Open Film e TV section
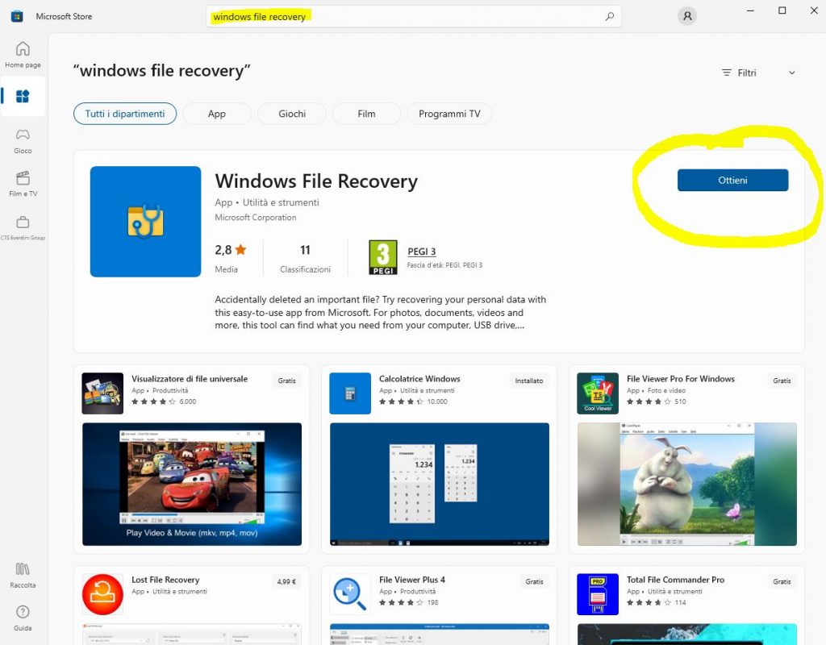Image resolution: width=826 pixels, height=645 pixels. click(23, 185)
